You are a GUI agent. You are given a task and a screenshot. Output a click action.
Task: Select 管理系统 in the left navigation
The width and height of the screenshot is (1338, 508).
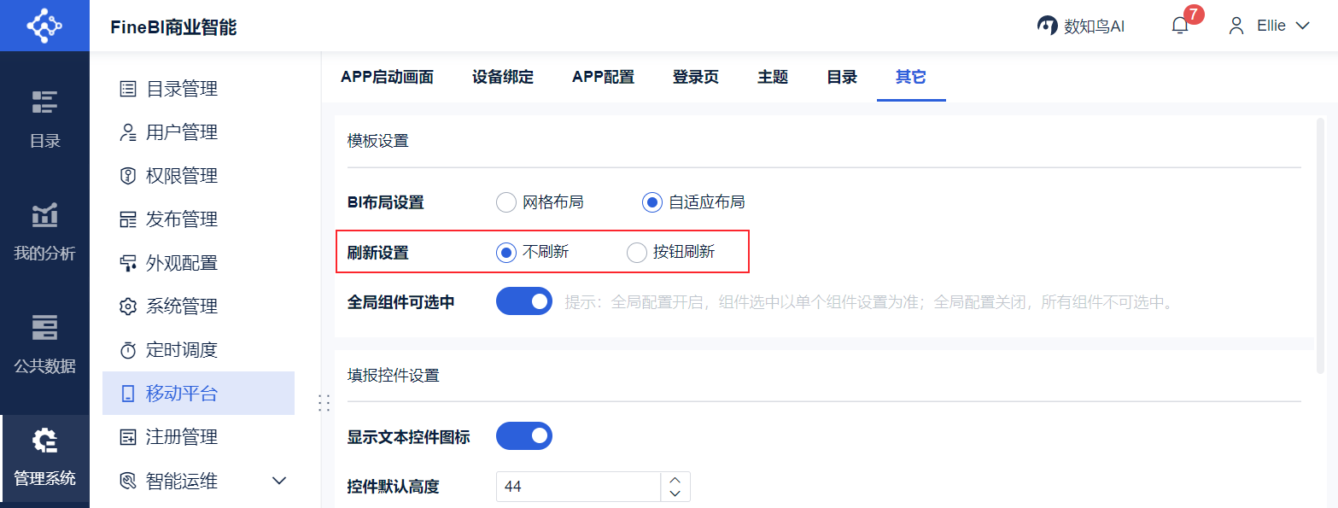coord(44,457)
